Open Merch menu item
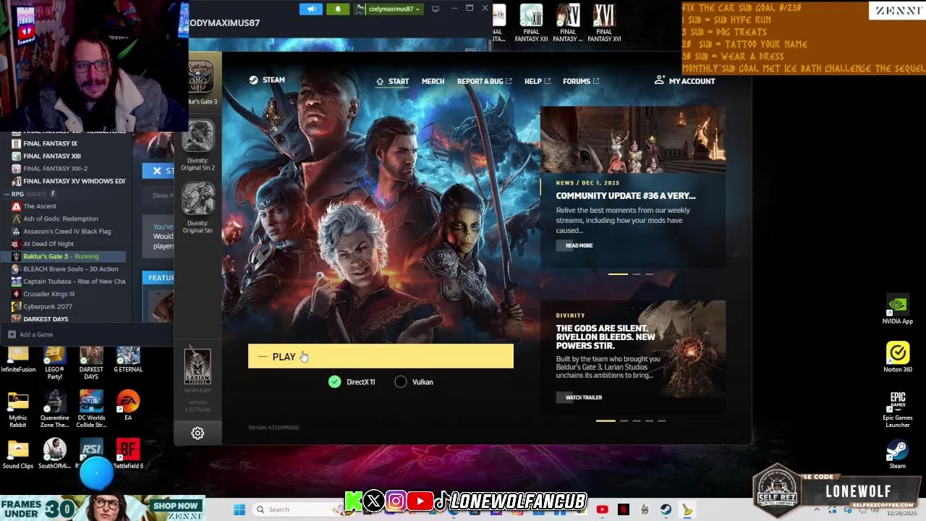This screenshot has width=926, height=521. [433, 81]
